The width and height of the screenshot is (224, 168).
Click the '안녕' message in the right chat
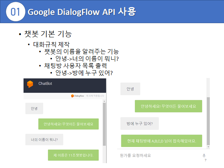[130, 89]
